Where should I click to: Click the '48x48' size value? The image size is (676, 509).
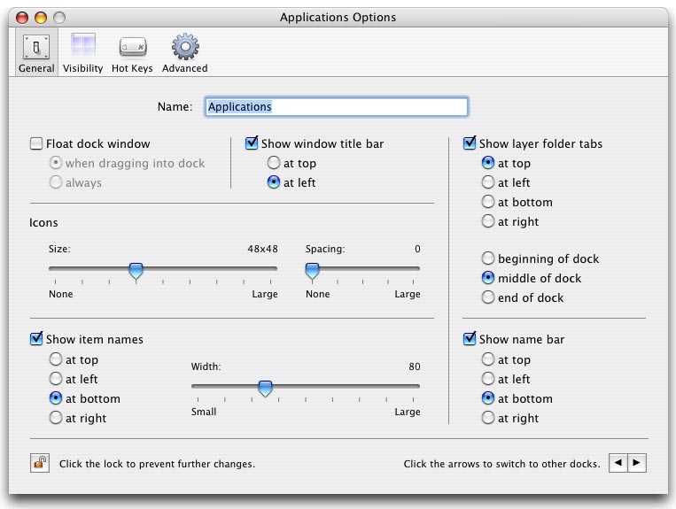262,249
